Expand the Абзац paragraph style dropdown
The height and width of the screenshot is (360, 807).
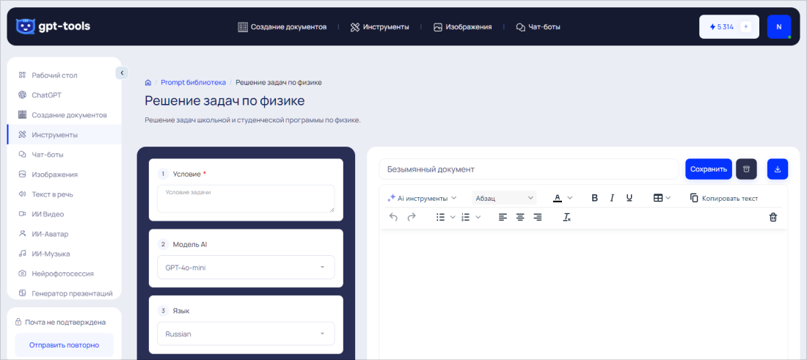coord(504,198)
